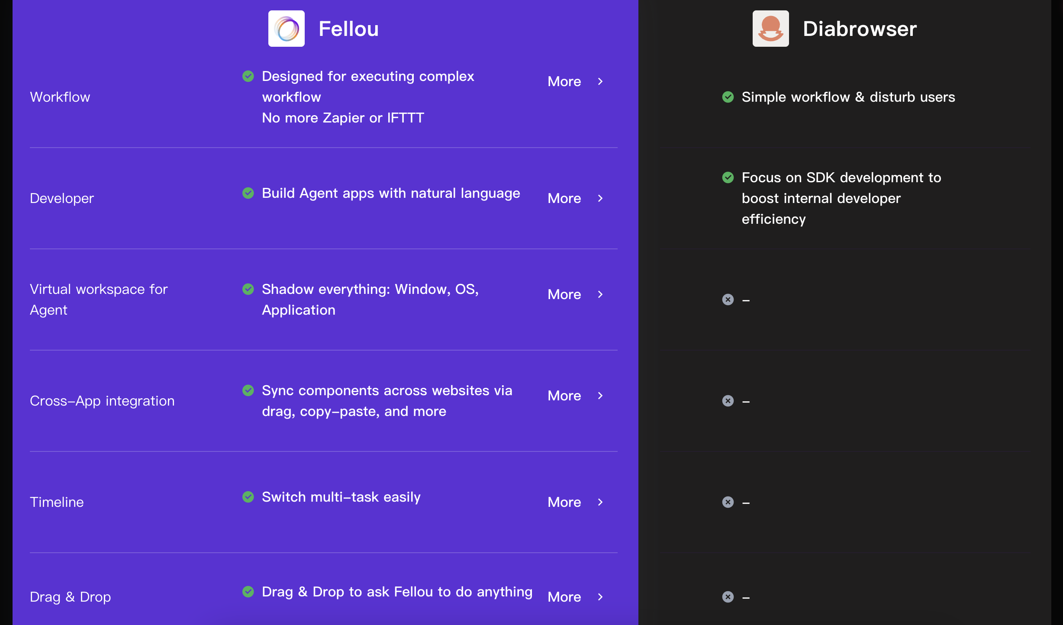Click gray X icon in Cross-App integration row
The image size is (1063, 625).
pos(728,401)
